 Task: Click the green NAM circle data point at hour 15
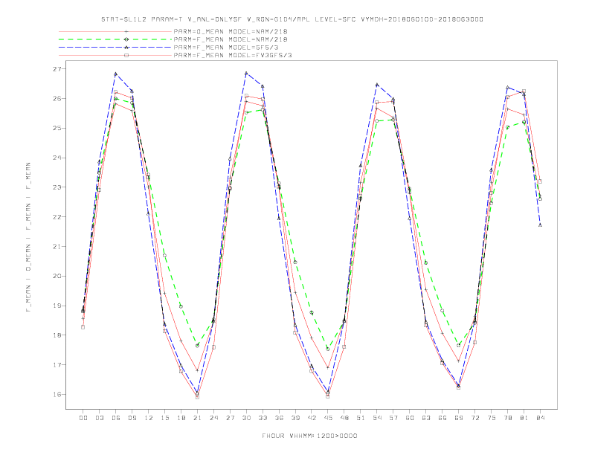click(x=164, y=256)
